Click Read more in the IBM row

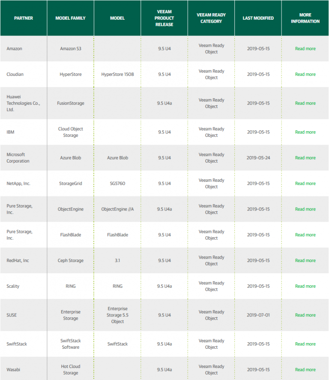pyautogui.click(x=305, y=132)
